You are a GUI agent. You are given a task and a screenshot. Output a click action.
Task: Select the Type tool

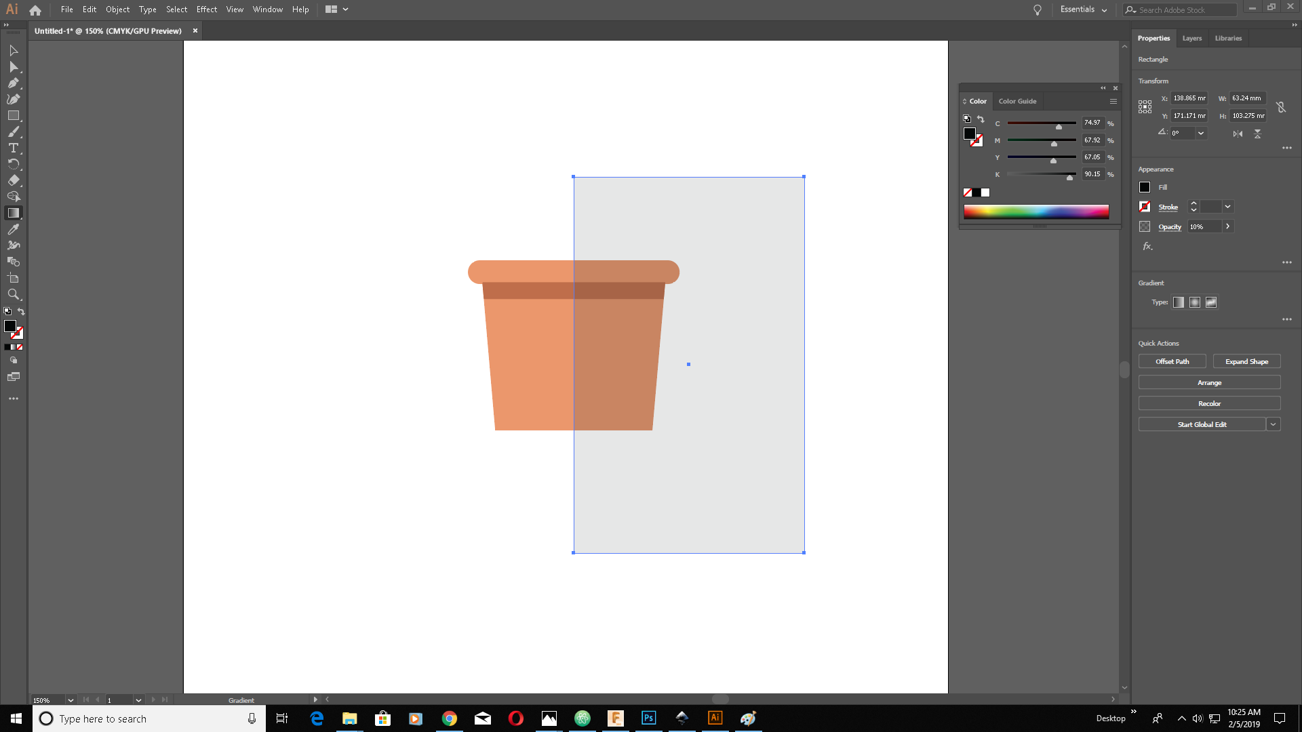(13, 148)
